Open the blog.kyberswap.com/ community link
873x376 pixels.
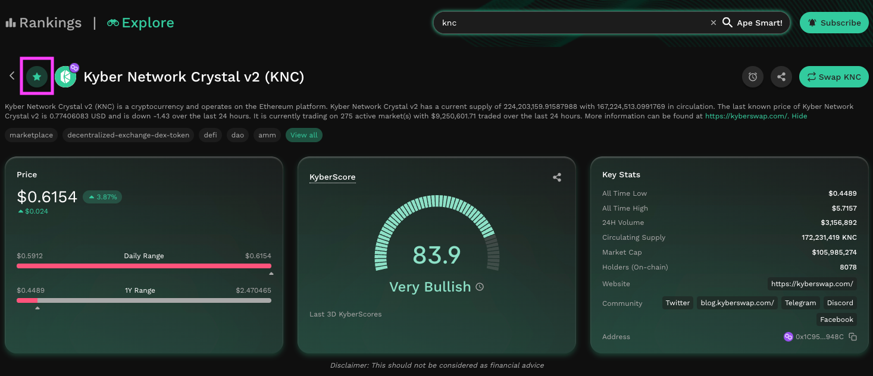[x=737, y=303]
